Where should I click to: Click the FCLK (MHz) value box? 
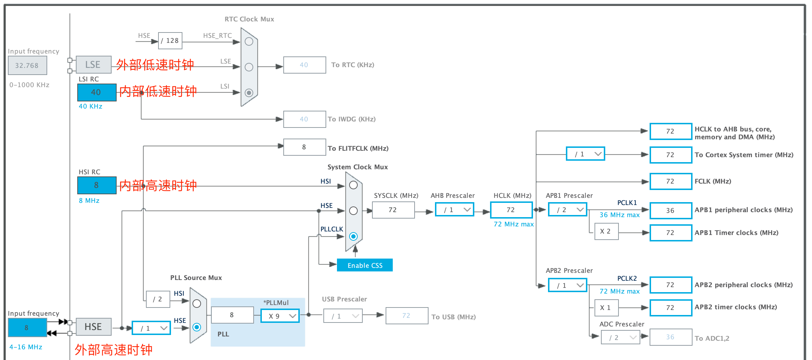point(671,181)
